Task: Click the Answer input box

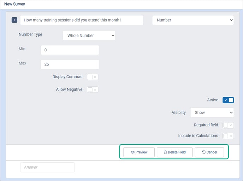Action: [47, 167]
